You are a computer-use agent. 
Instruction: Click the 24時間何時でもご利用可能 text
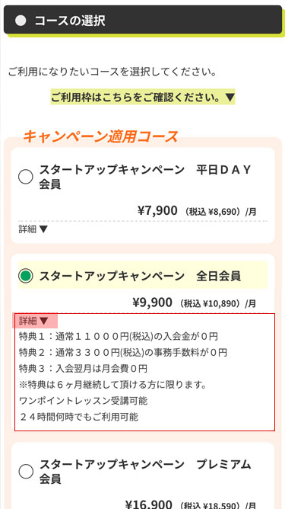pos(79,417)
